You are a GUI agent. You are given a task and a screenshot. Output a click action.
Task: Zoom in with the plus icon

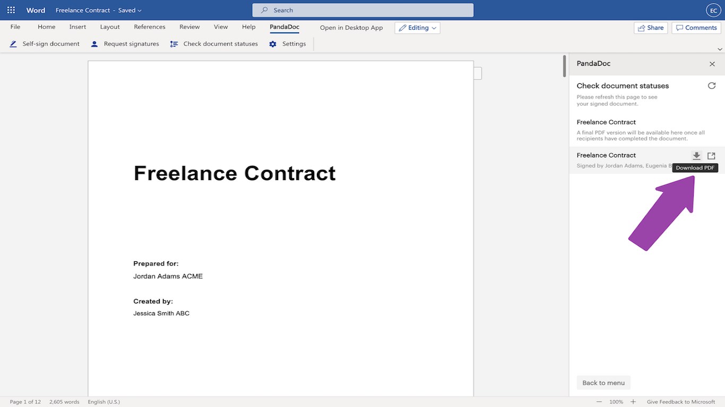pyautogui.click(x=633, y=402)
